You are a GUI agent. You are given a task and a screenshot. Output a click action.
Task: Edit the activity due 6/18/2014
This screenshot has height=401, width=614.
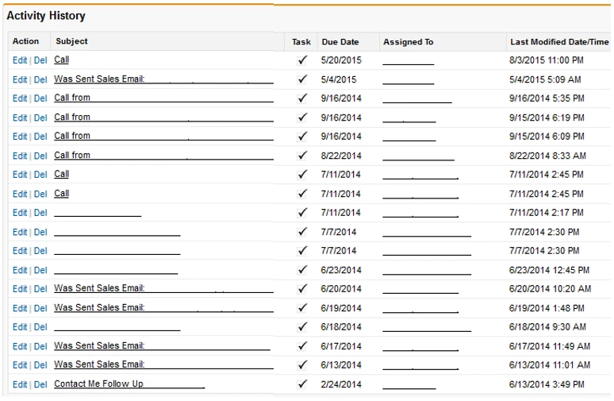[x=20, y=327]
